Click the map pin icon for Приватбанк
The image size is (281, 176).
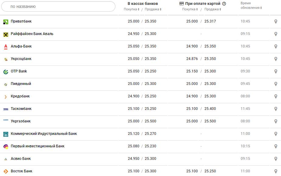point(276,22)
